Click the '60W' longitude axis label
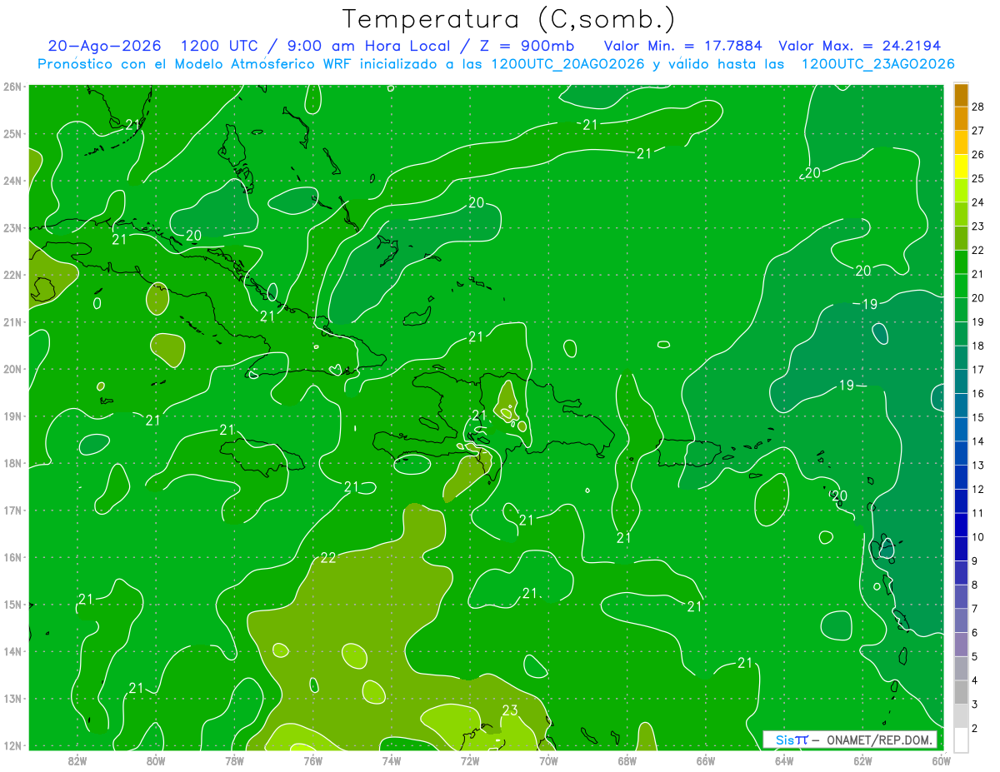Viewport: 1000px width, 772px height. click(941, 760)
